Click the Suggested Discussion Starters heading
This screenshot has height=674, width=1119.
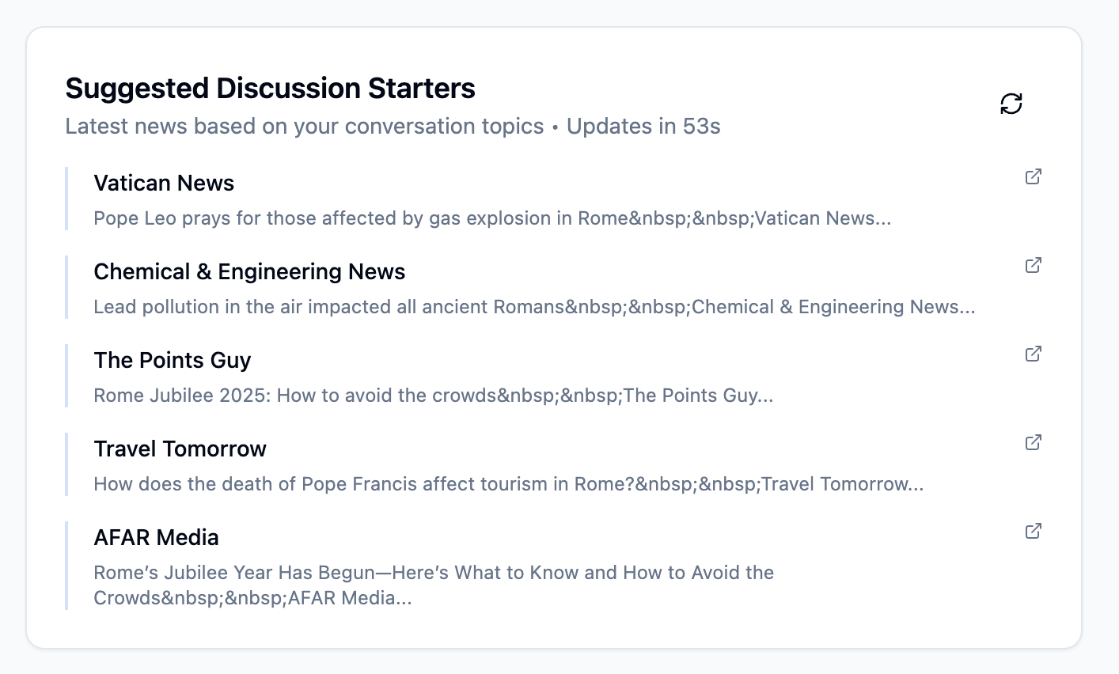coord(270,88)
